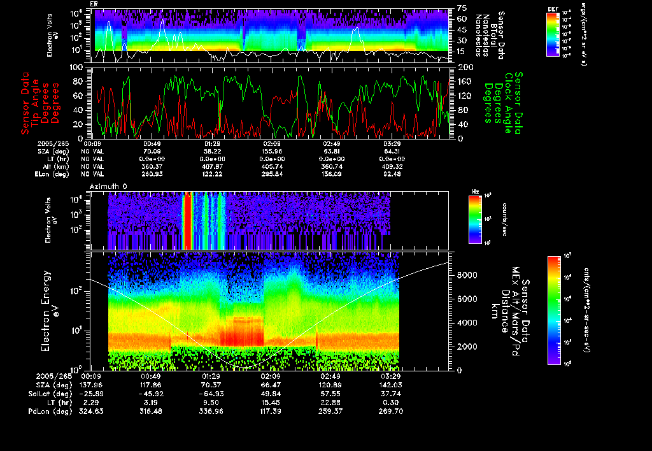The width and height of the screenshot is (652, 451).
Task: Select SZA value 155.98
Action: pyautogui.click(x=272, y=152)
